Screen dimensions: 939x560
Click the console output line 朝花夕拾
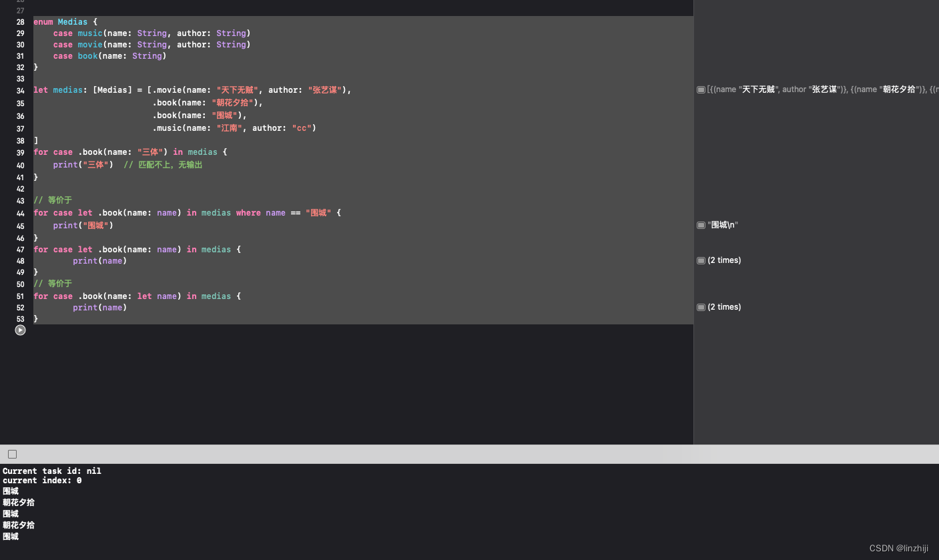pyautogui.click(x=19, y=502)
